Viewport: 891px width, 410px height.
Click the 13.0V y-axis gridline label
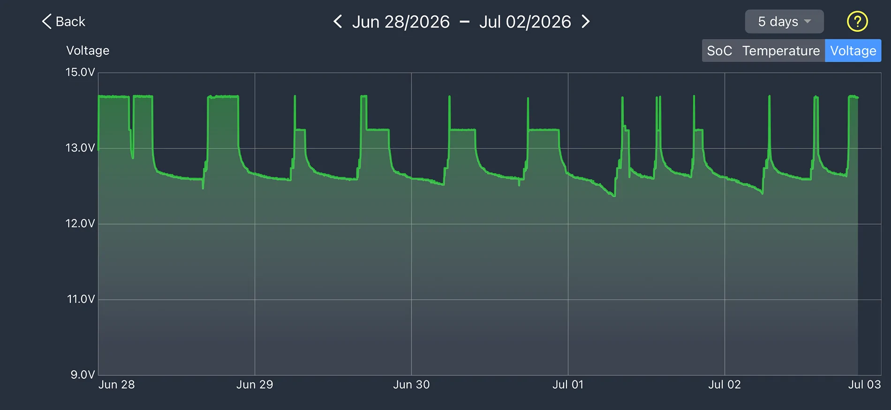[x=80, y=148]
